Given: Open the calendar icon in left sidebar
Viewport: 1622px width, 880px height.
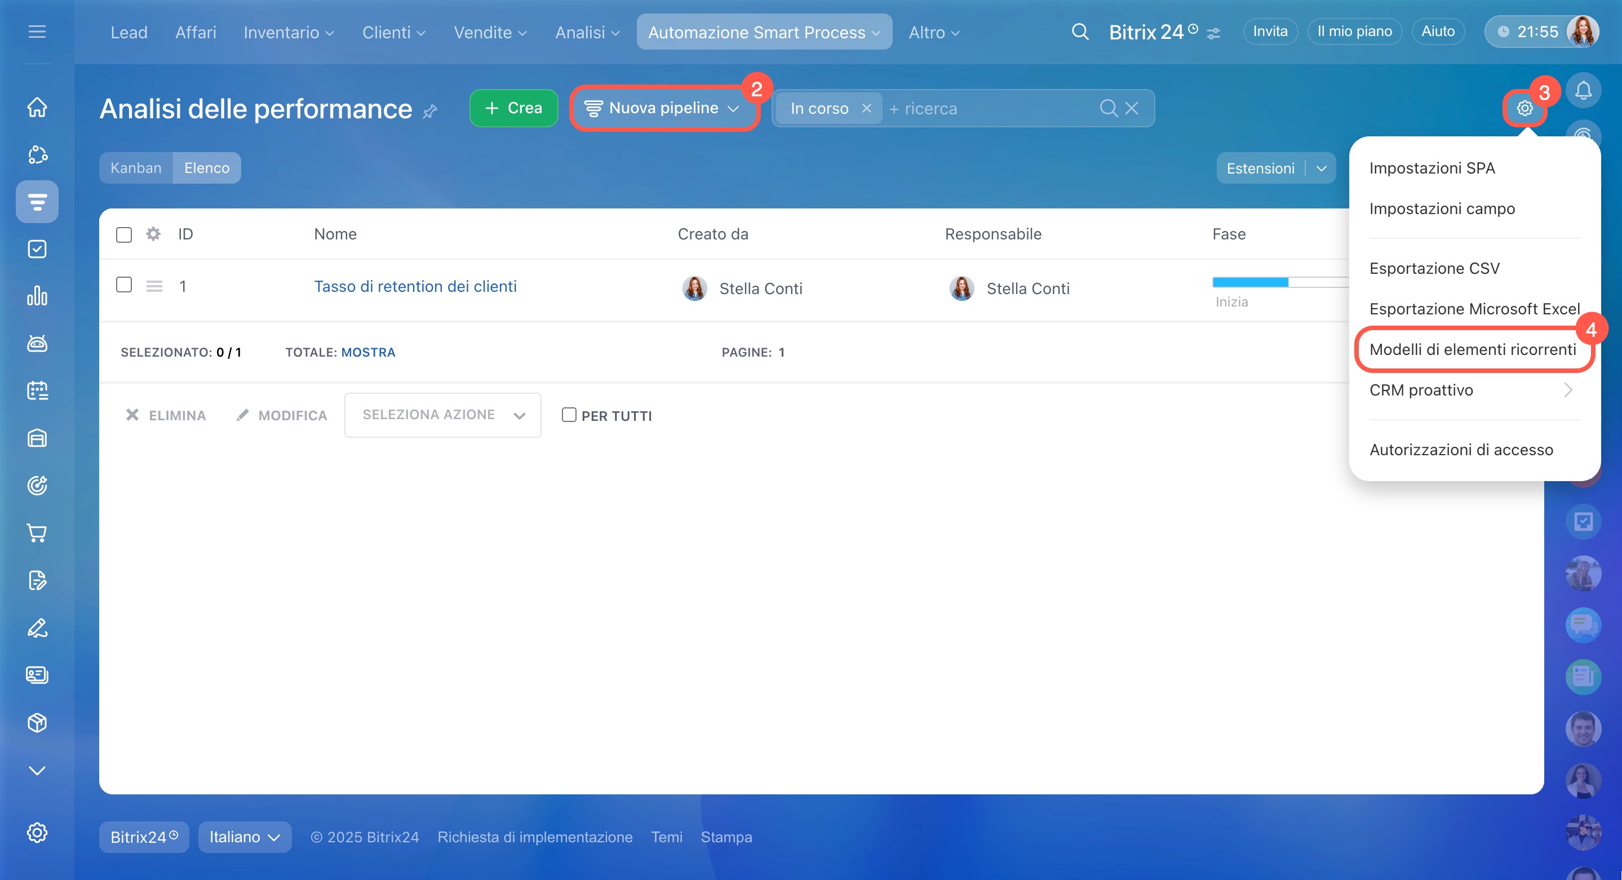Looking at the screenshot, I should tap(37, 390).
